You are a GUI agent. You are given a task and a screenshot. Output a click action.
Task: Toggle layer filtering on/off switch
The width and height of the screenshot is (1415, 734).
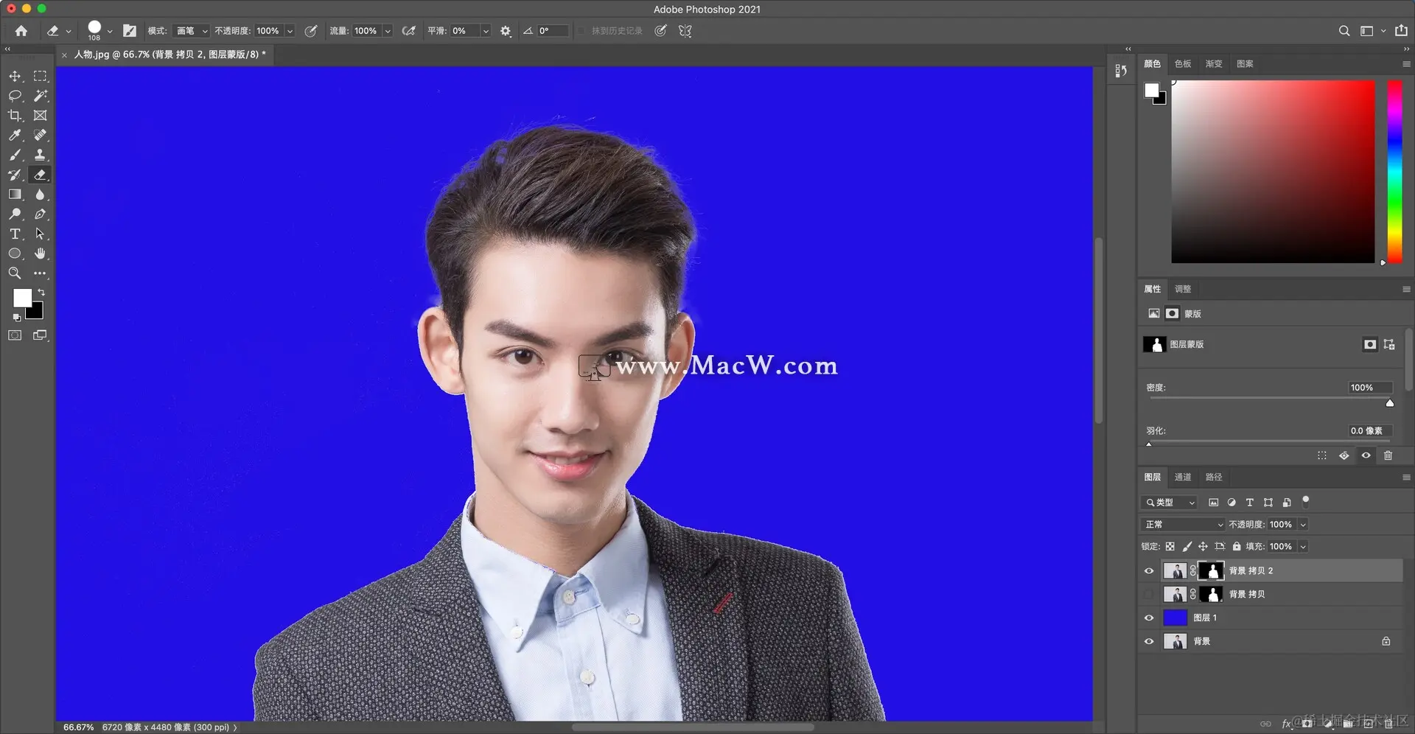pyautogui.click(x=1305, y=501)
